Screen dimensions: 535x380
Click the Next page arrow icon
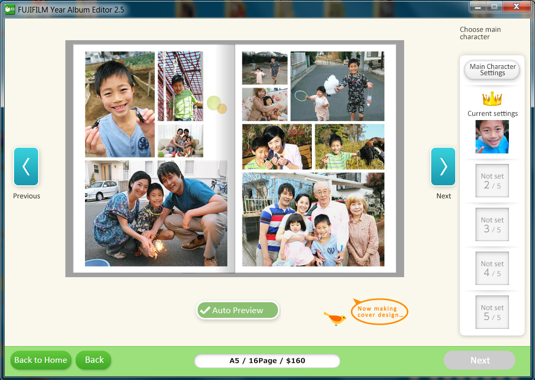click(x=443, y=167)
